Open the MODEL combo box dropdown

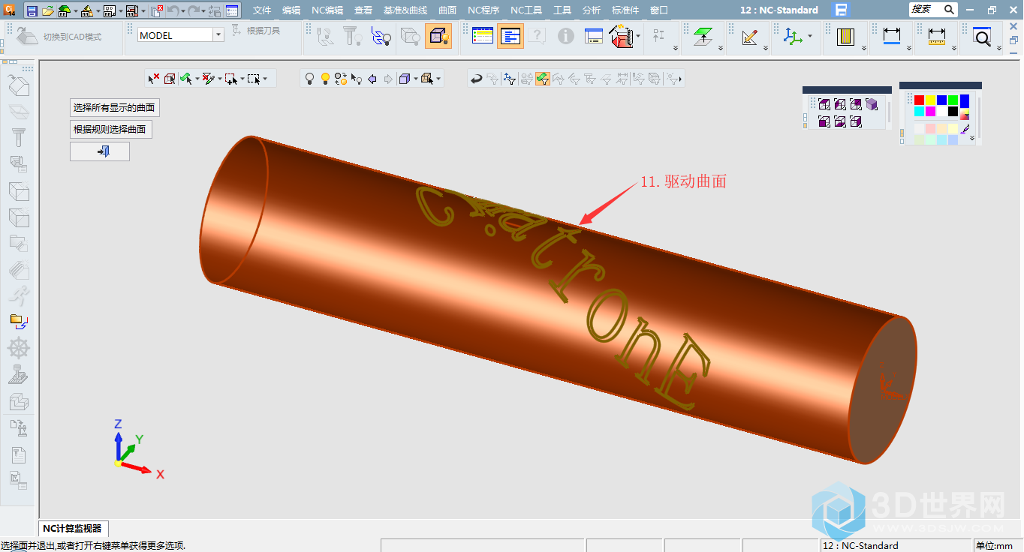[x=218, y=35]
